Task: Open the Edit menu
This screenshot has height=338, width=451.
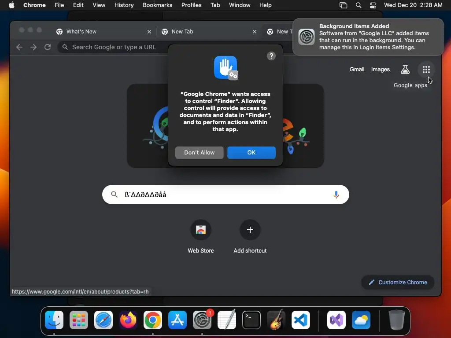Action: [78, 5]
